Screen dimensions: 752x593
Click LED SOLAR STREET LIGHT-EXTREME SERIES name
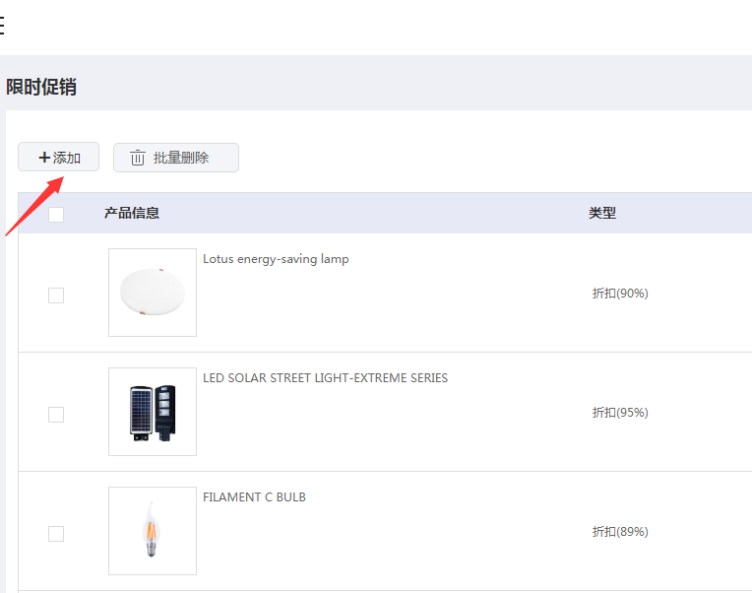click(x=325, y=378)
